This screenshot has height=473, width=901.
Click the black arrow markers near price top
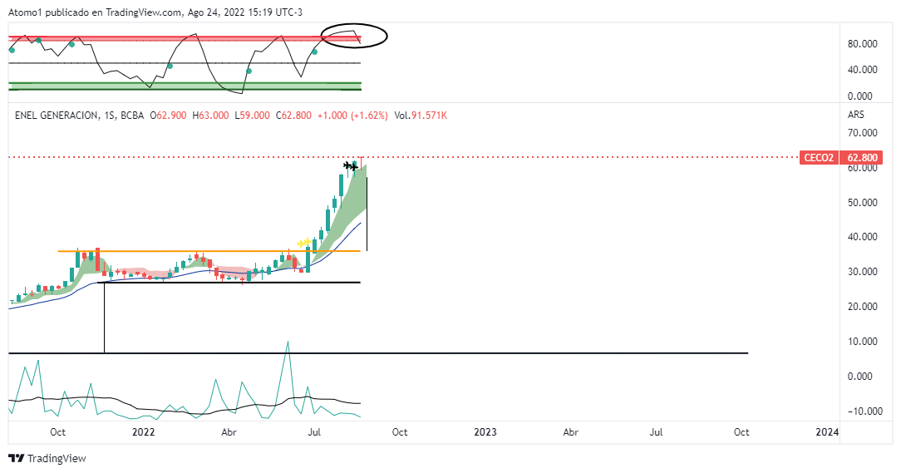coord(351,166)
